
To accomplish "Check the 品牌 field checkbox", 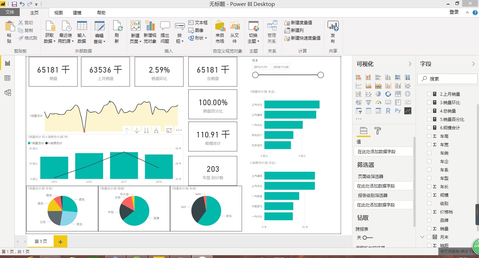I will coord(429,220).
